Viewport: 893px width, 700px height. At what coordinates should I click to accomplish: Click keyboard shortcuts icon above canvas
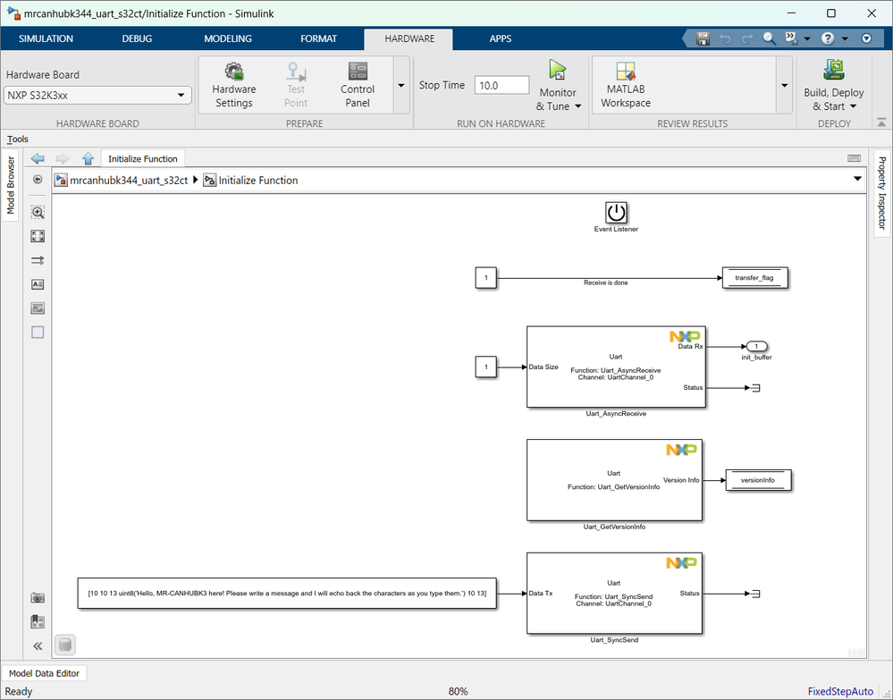[x=855, y=158]
